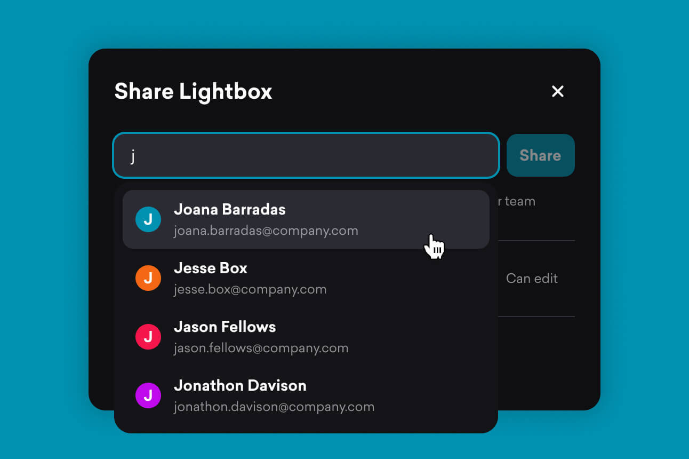Click the "Share Lightbox" dialog title

193,91
